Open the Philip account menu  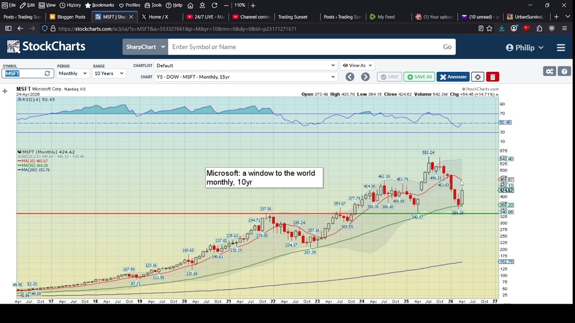tap(524, 47)
